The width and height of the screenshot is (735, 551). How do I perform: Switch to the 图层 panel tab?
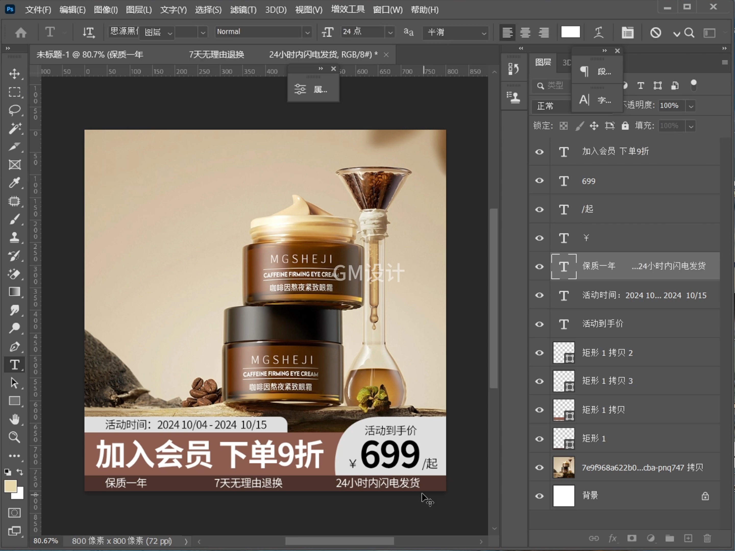[x=543, y=62]
